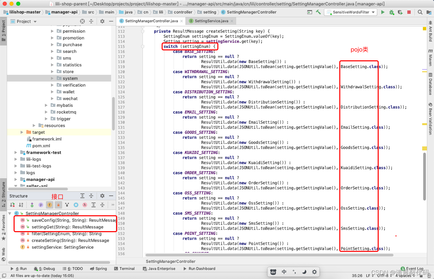Toggle Show Fields orange f icon
Screen dimensions: 434x279
coord(50,205)
